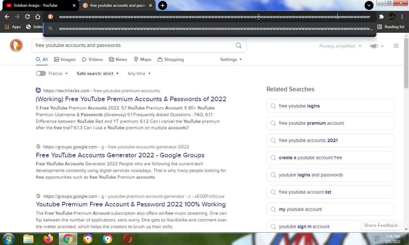Select related search create a youtube account free
The height and width of the screenshot is (245, 409).
(x=330, y=158)
